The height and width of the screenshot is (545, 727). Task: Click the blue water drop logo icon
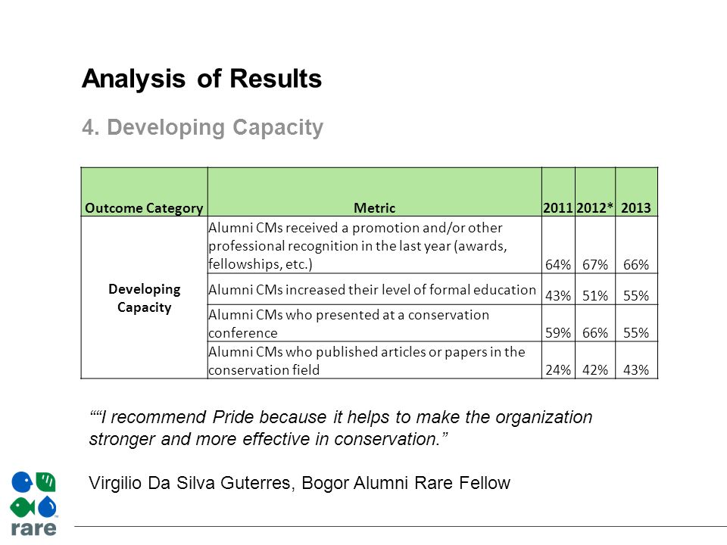click(x=47, y=506)
